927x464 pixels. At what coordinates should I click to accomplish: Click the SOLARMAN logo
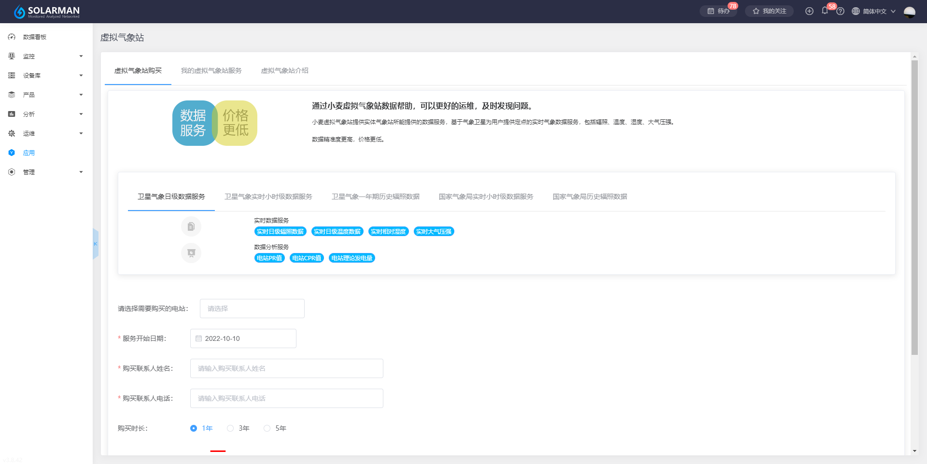tap(47, 12)
